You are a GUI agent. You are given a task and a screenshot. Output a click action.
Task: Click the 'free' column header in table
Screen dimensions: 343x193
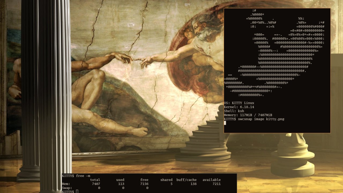144,180
